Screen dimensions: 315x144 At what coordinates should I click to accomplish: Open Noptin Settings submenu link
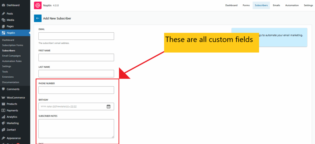(7, 66)
